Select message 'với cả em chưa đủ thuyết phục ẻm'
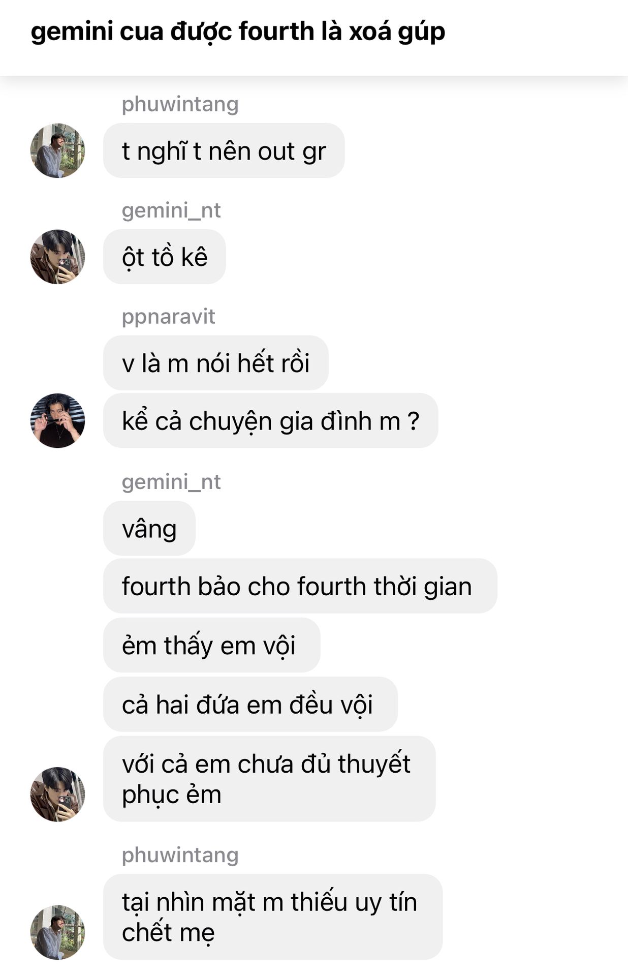628x976 pixels. point(269,779)
